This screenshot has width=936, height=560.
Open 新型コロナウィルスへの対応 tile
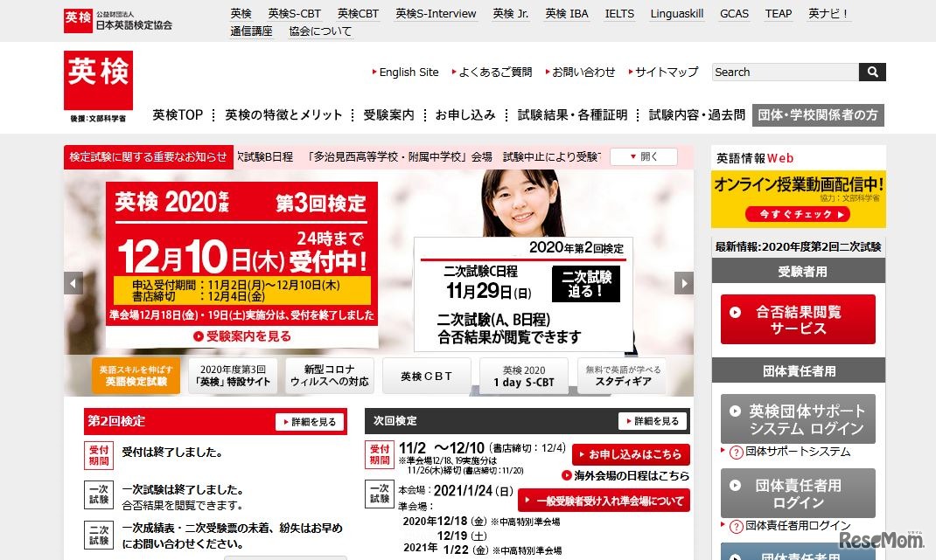(330, 376)
